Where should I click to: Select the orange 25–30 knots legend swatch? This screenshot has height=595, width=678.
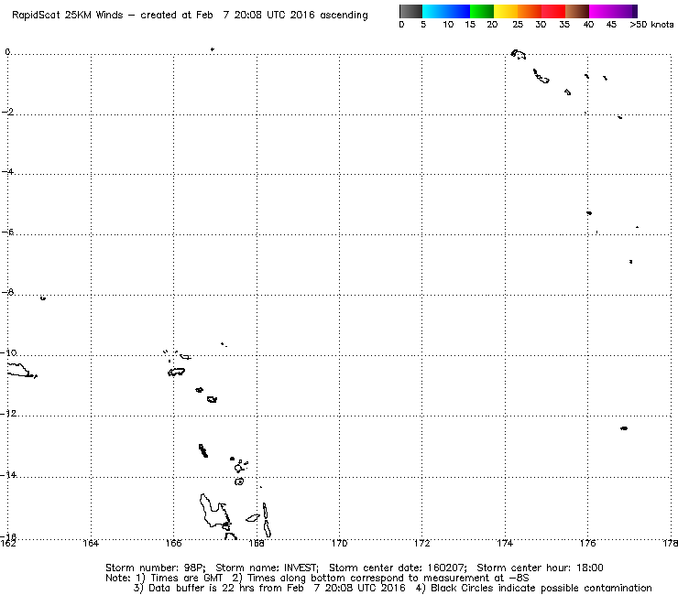click(x=530, y=11)
